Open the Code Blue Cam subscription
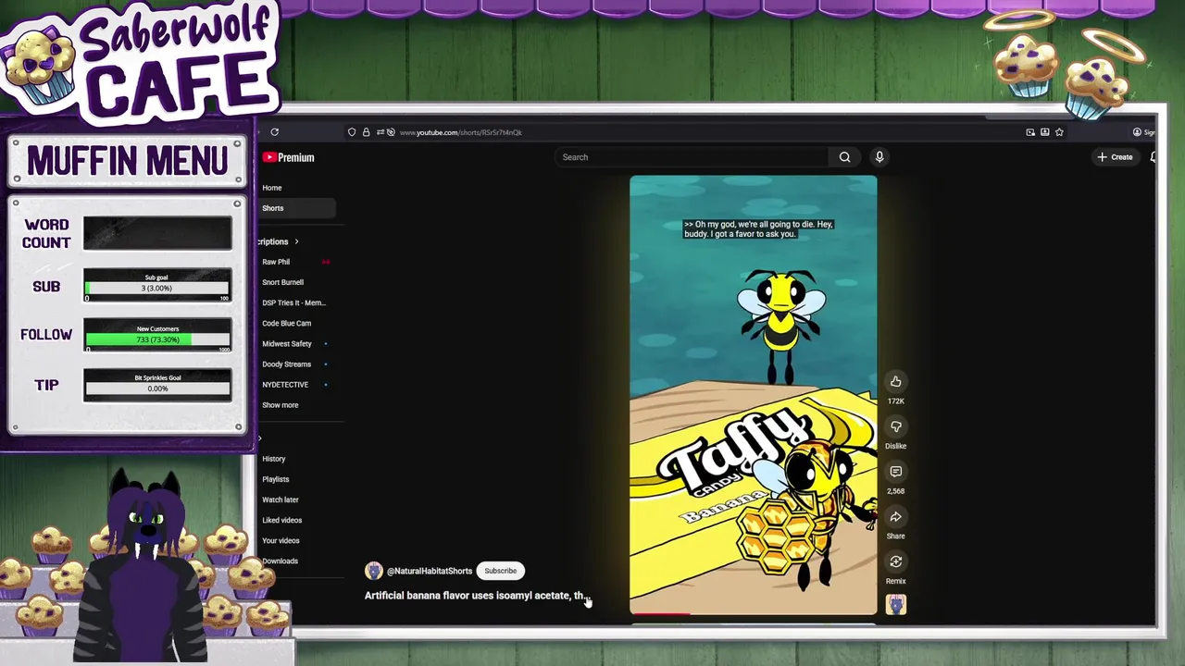 point(286,323)
